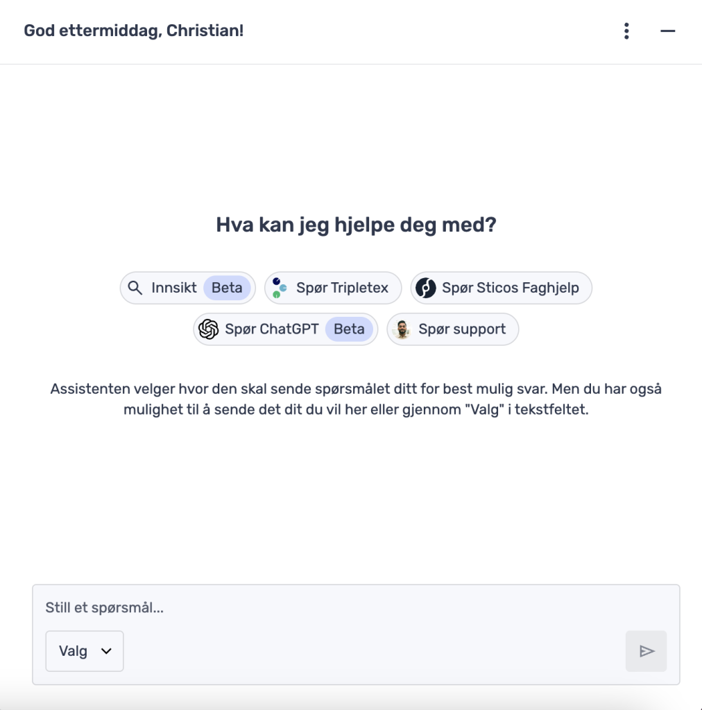The width and height of the screenshot is (702, 710).
Task: Click the minimize icon in the header
Action: (x=667, y=31)
